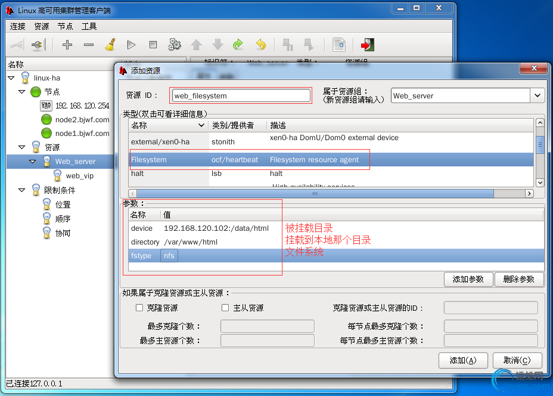Click the bulb icon beside 顺序
The width and height of the screenshot is (553, 396).
(46, 218)
